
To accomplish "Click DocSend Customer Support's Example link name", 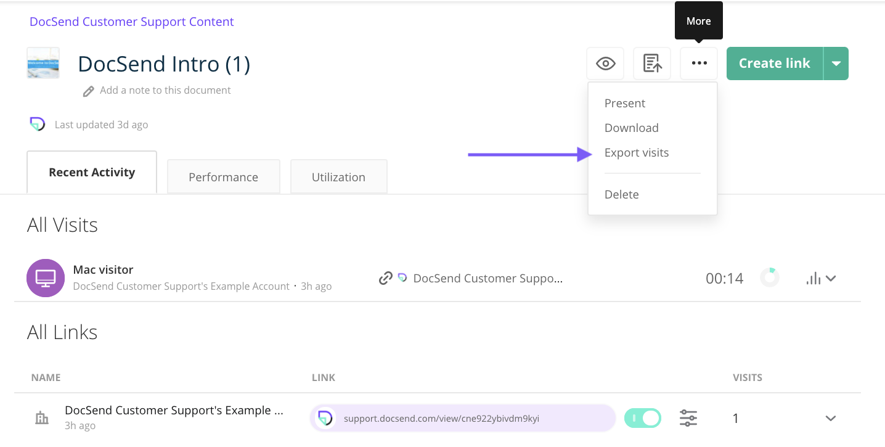I will [x=174, y=411].
